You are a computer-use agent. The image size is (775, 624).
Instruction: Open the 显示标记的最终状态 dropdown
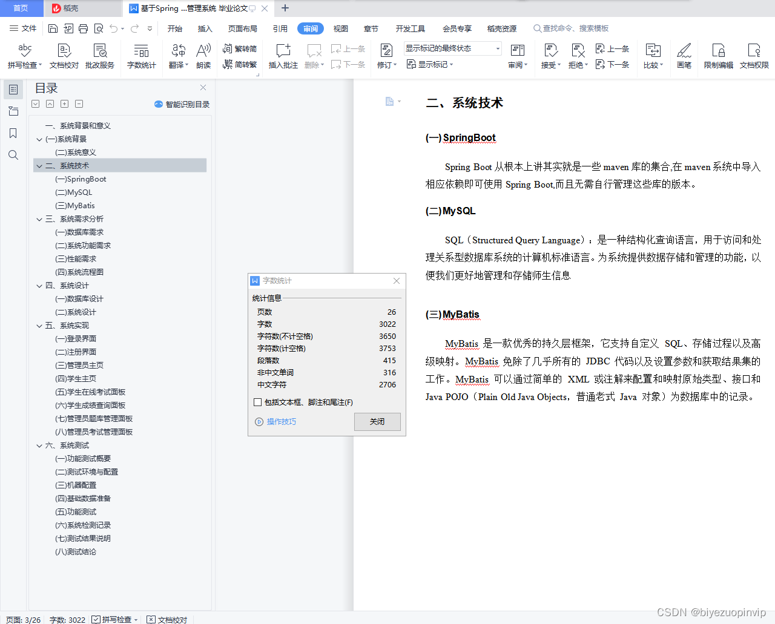pyautogui.click(x=452, y=48)
